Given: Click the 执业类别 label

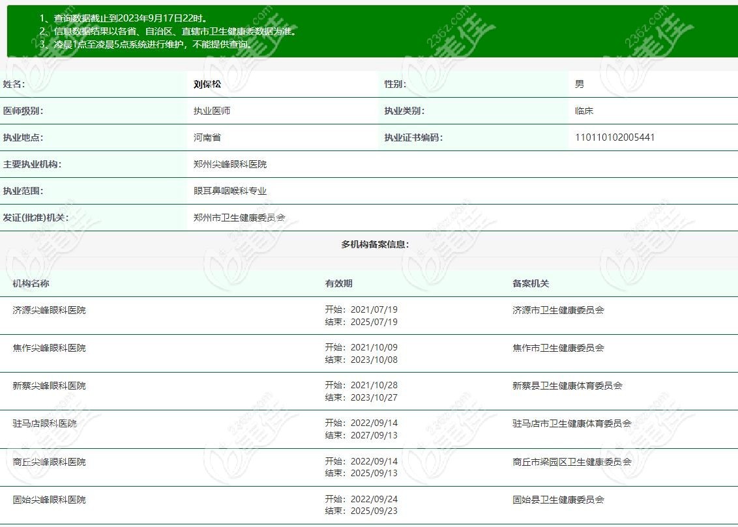Looking at the screenshot, I should tap(404, 111).
